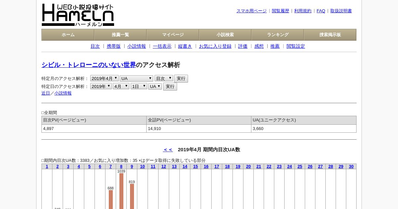Screen dimensions: 398x209
Task: Open the 推薦 submenu link
Action: [x=275, y=46]
